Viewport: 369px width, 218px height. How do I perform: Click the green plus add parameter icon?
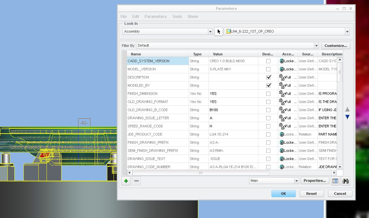[126, 181]
